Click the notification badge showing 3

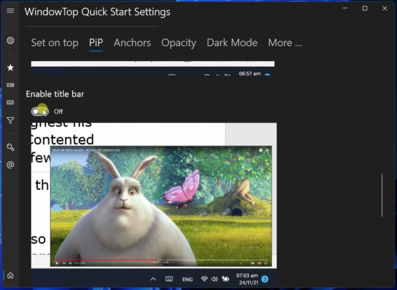pos(265,279)
